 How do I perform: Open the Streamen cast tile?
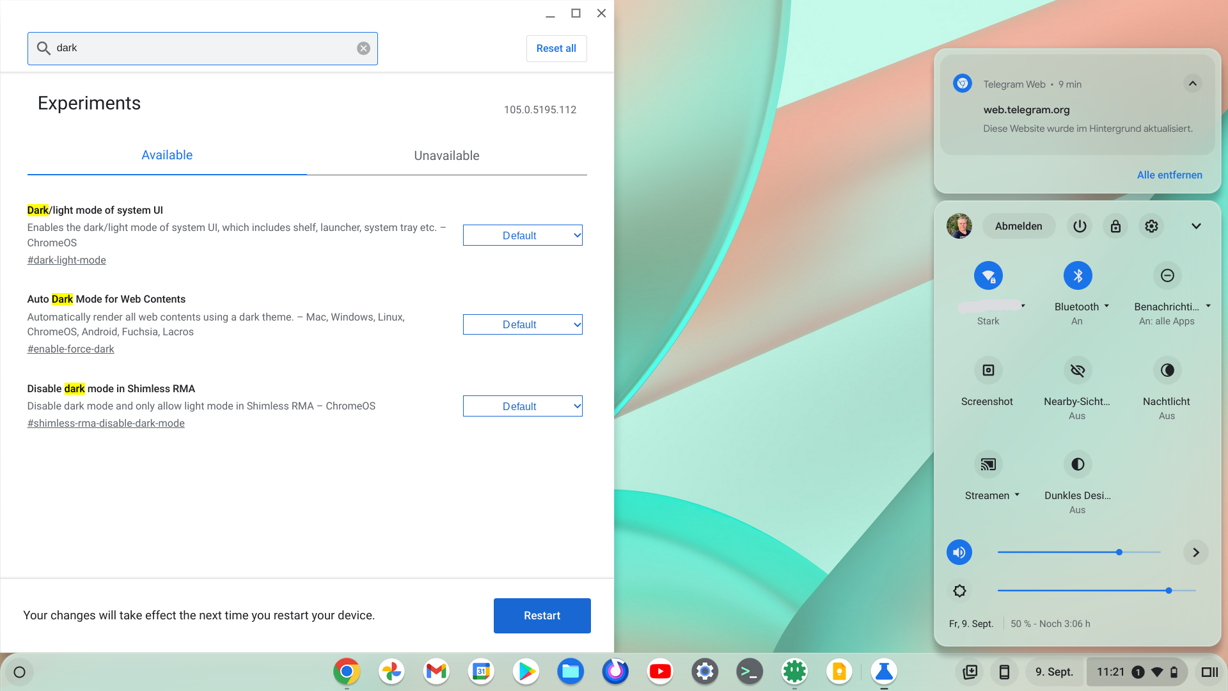tap(988, 465)
